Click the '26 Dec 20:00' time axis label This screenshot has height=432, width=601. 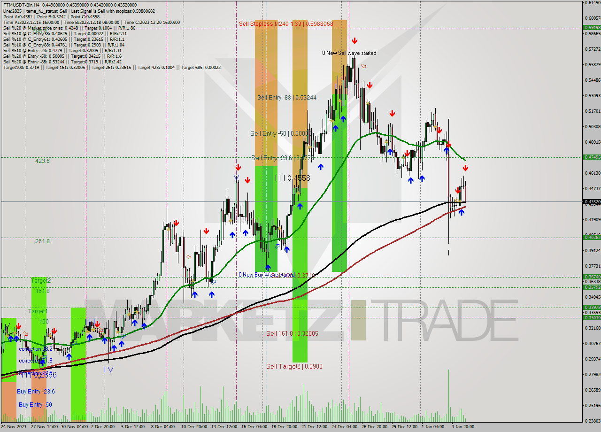point(374,427)
